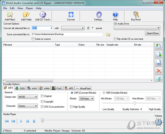Image resolution: width=165 pixels, height=134 pixels.
Task: Expand the preset manager arrow menu
Action: click(x=92, y=28)
